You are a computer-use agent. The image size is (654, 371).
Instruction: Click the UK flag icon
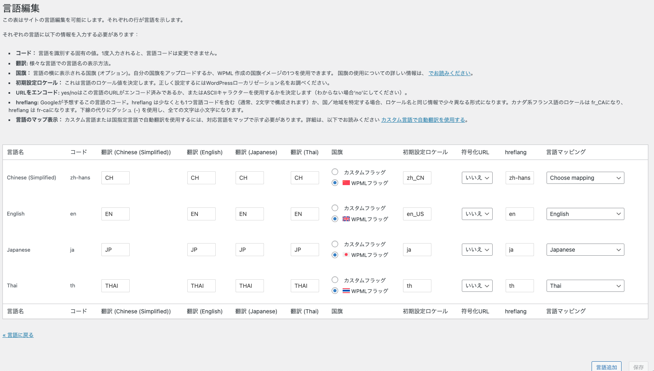[x=346, y=219]
